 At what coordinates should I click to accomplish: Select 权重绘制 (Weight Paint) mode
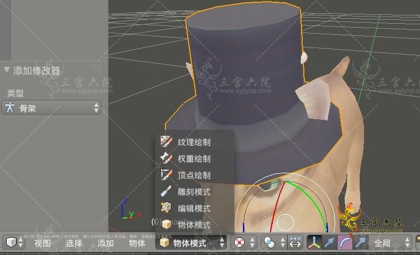[194, 158]
